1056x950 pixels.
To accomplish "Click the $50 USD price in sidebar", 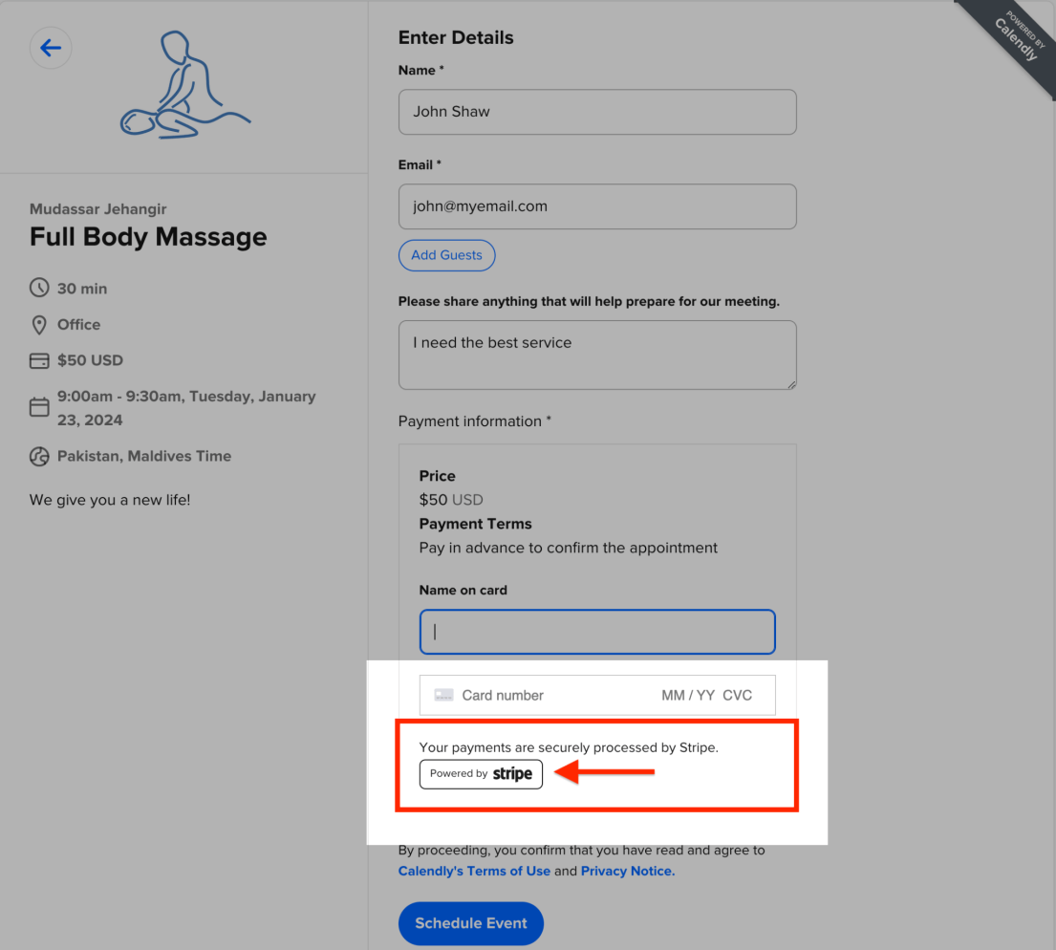I will pos(90,360).
